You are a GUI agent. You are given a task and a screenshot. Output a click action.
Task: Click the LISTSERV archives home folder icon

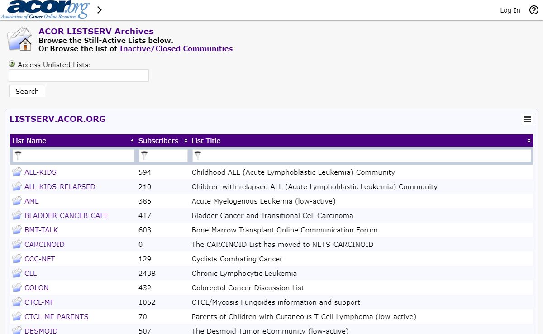point(20,39)
